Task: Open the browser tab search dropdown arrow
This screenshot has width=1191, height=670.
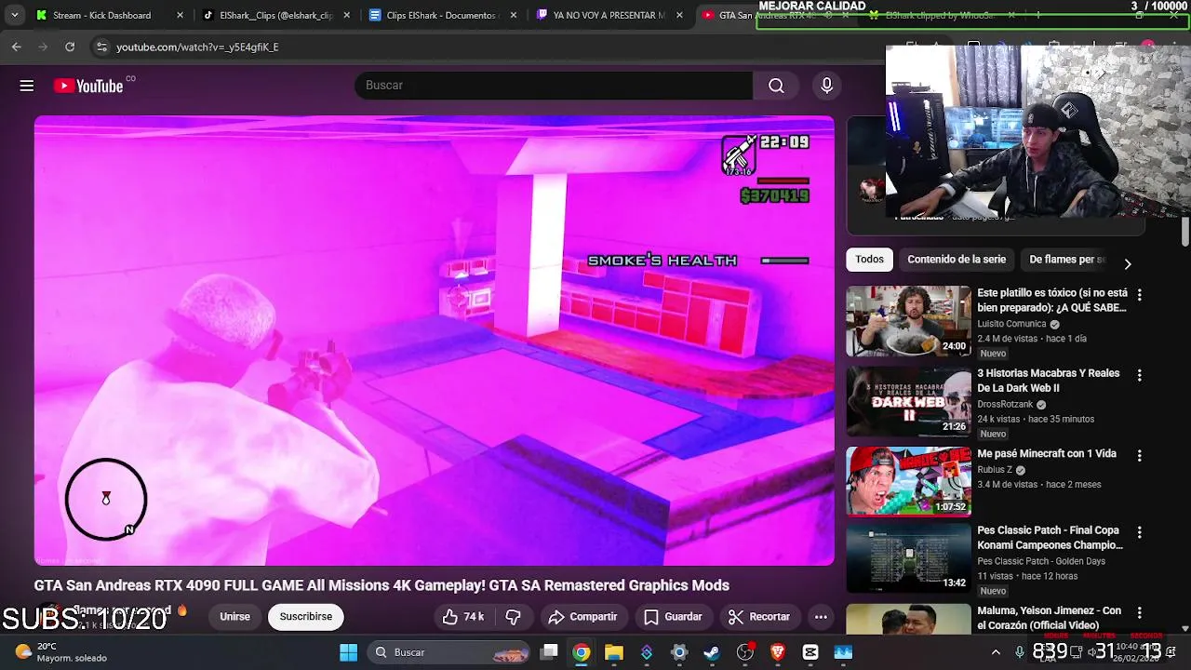Action: click(14, 15)
